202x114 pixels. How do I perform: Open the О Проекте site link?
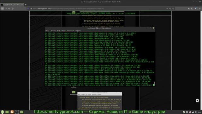coord(130,13)
